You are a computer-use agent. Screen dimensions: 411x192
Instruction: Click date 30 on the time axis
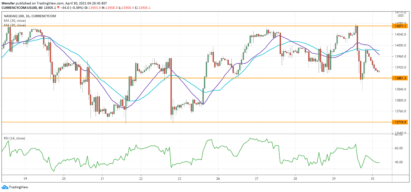click(x=372, y=179)
